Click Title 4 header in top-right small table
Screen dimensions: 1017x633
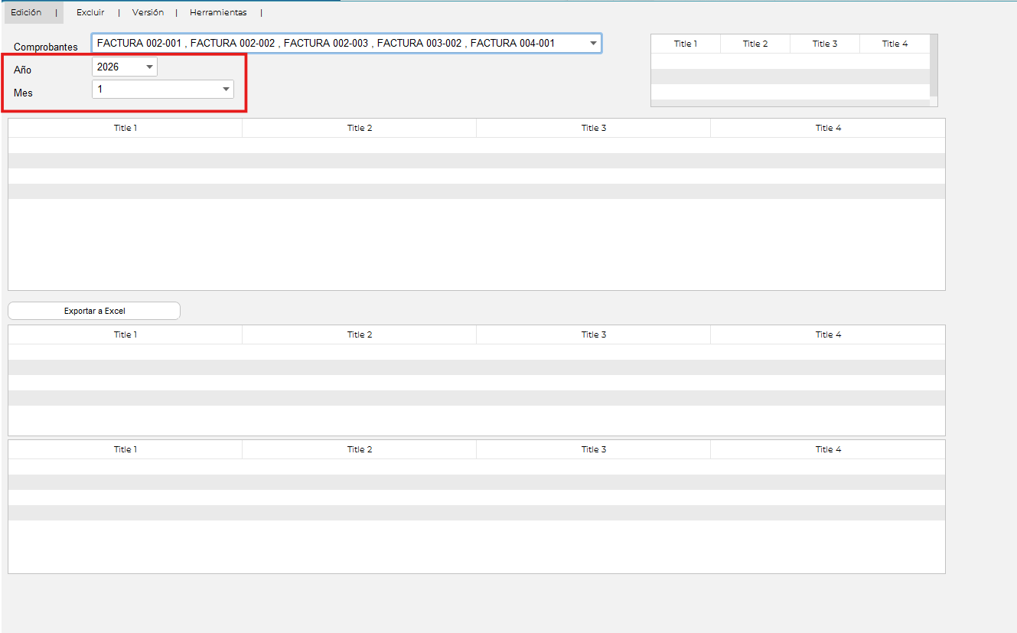895,44
